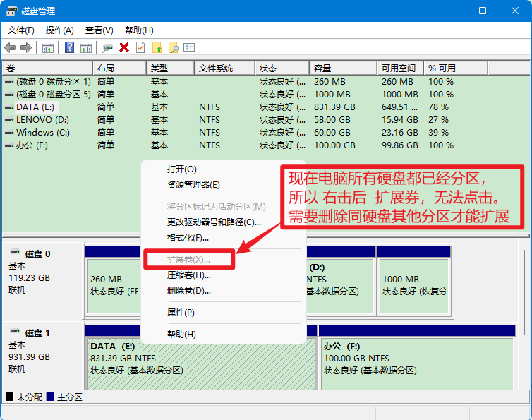The width and height of the screenshot is (532, 420).
Task: Choose 资源管理器(E) in the context menu
Action: 224,185
